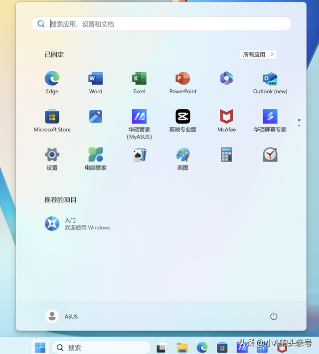Launch Word from pinned apps

[x=96, y=82]
